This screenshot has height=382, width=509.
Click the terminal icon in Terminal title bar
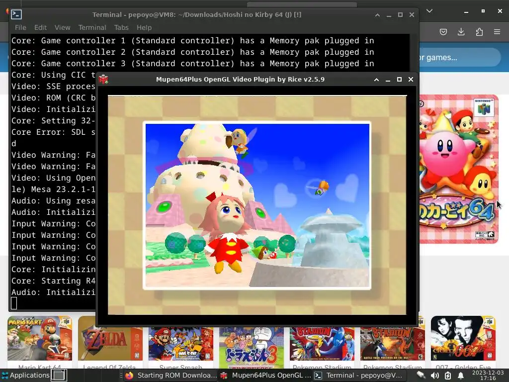(x=16, y=14)
